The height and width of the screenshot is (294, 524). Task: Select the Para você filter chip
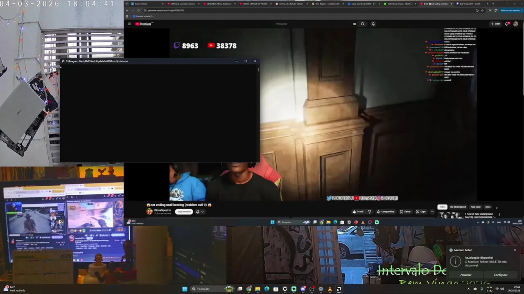(x=475, y=207)
